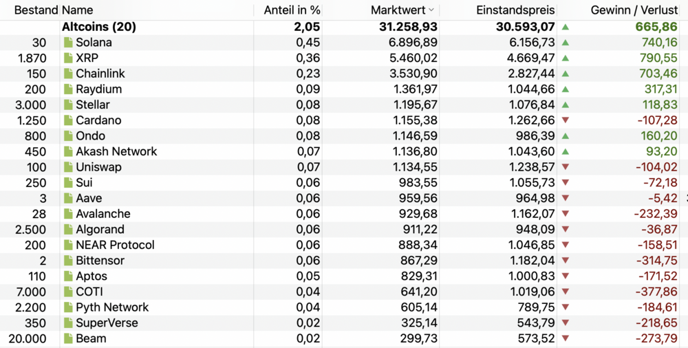Click the Chainlink document icon
This screenshot has height=348, width=688.
[68, 74]
